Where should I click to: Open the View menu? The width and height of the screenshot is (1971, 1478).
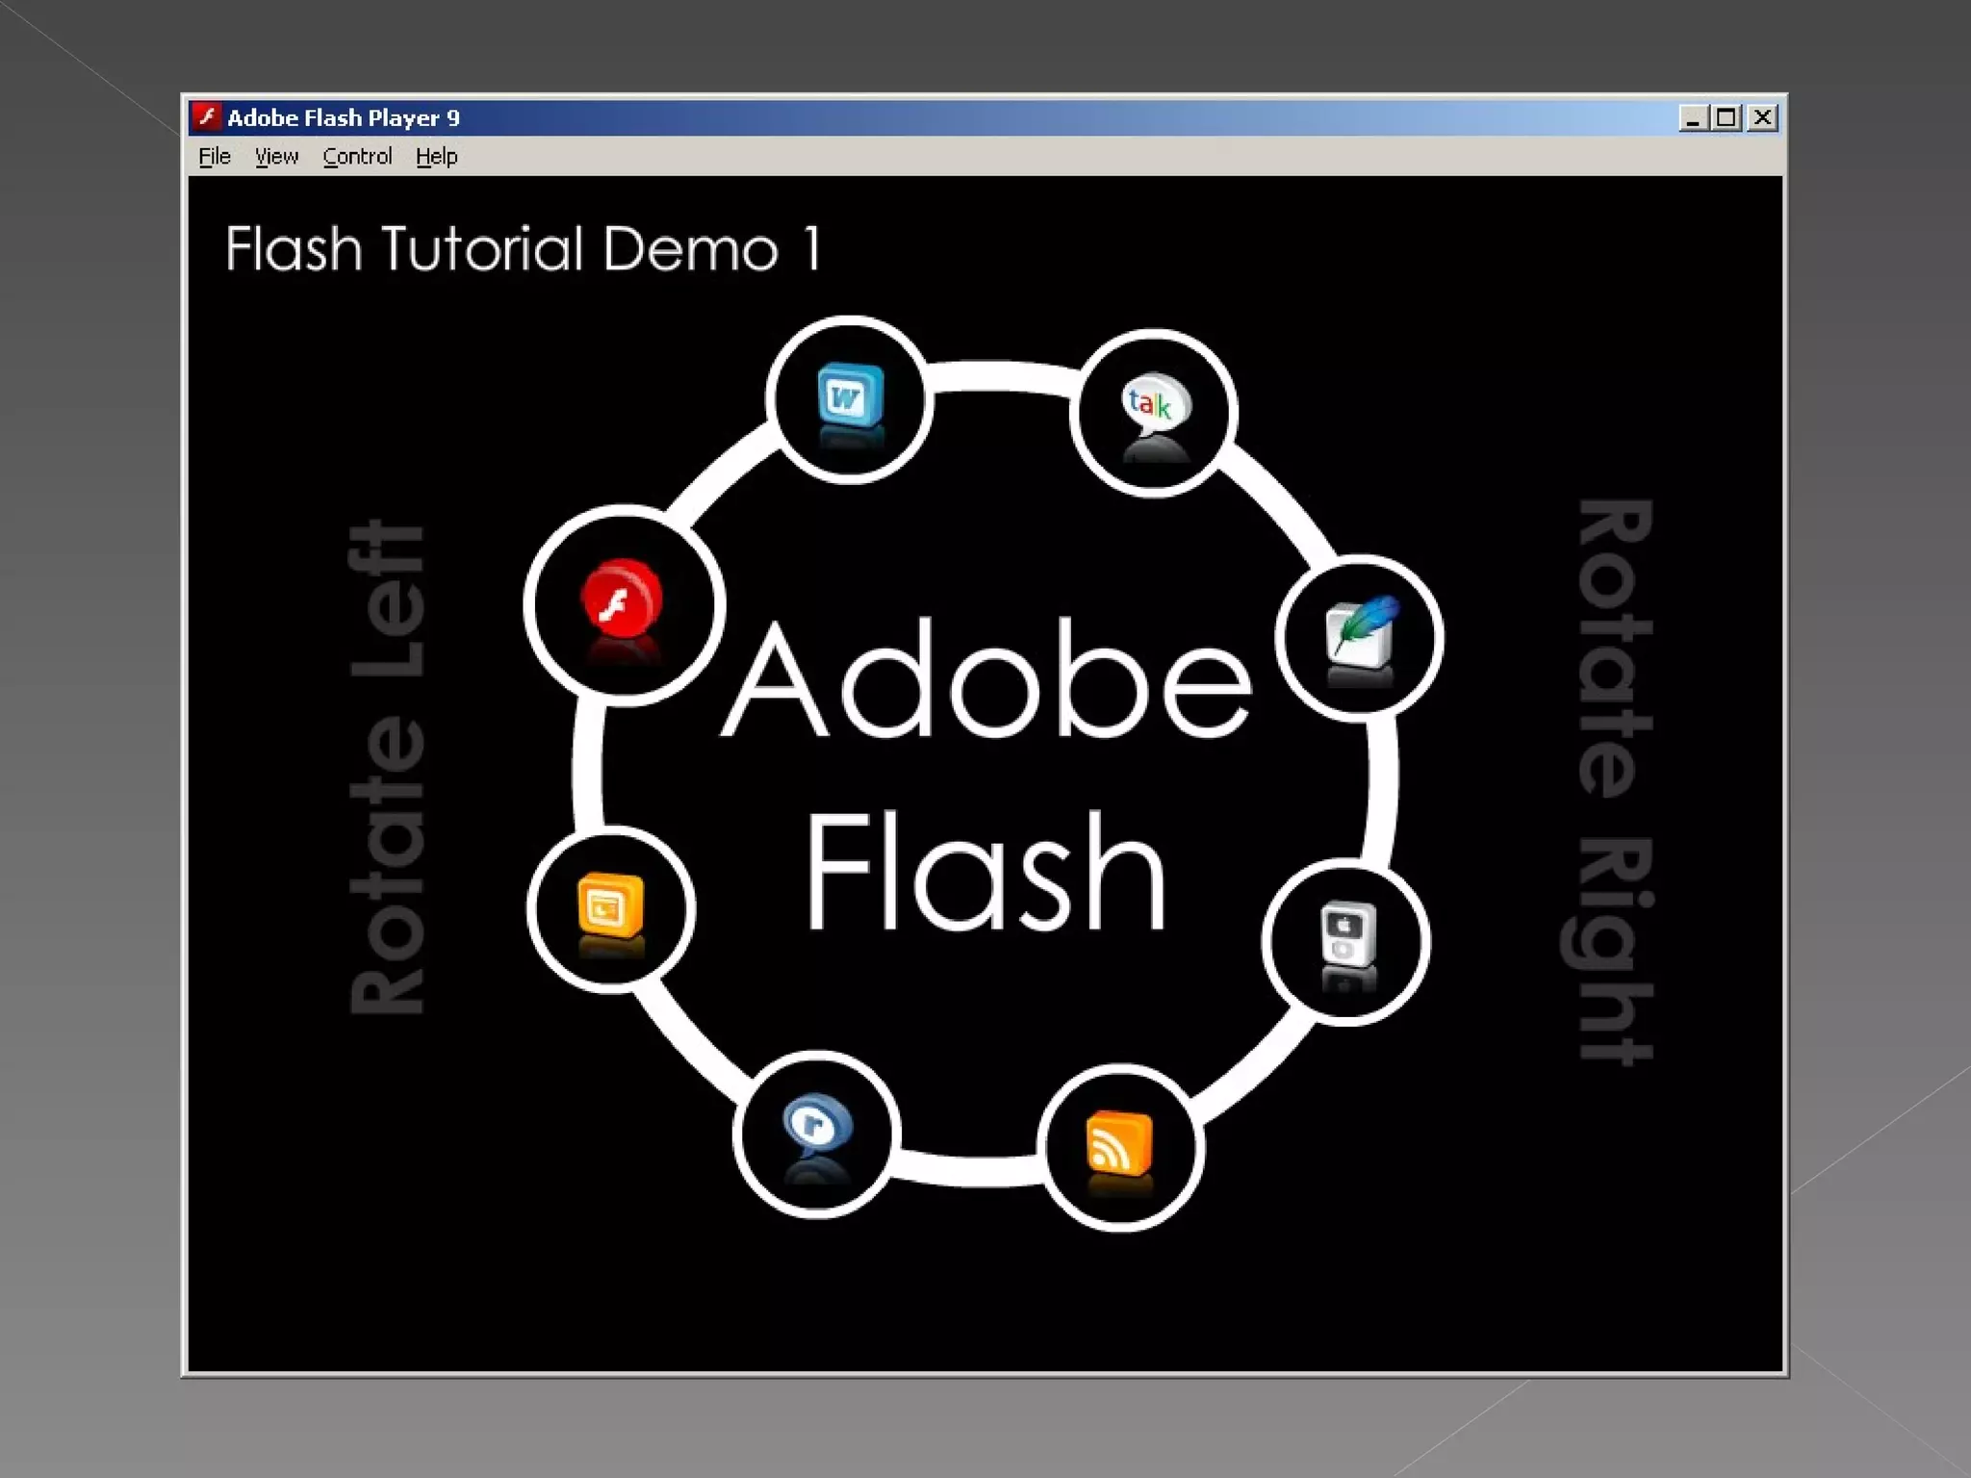pyautogui.click(x=276, y=156)
